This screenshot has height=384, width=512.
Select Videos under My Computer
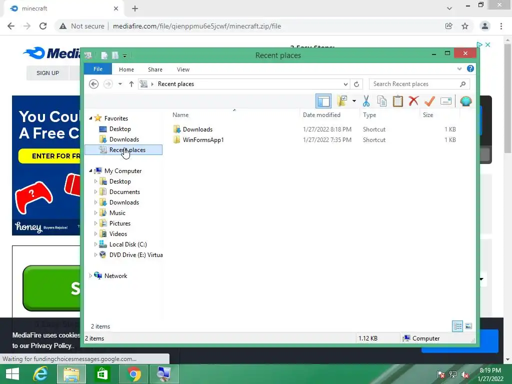click(118, 234)
